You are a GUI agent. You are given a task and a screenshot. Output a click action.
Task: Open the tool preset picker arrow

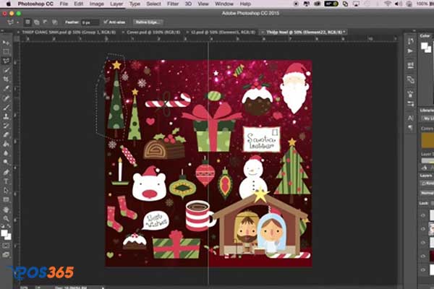tap(17, 22)
